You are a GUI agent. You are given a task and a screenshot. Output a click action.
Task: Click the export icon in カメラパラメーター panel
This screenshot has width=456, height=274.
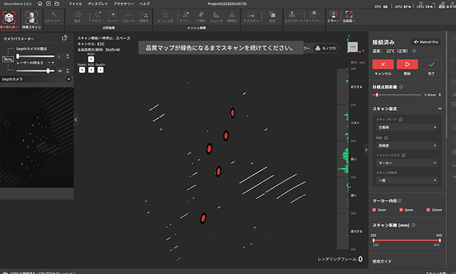(x=64, y=39)
